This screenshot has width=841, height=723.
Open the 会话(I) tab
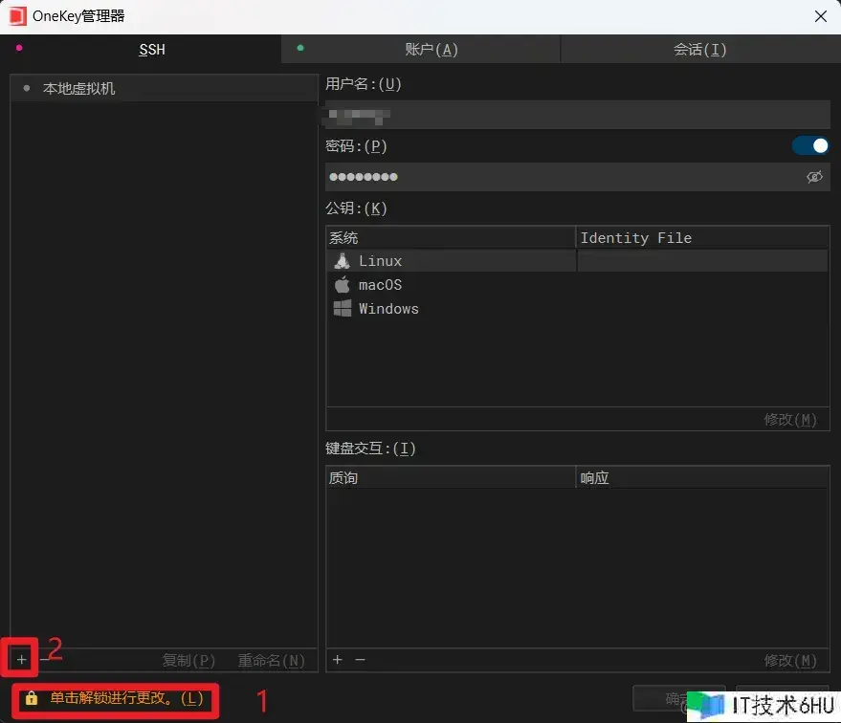pos(700,50)
